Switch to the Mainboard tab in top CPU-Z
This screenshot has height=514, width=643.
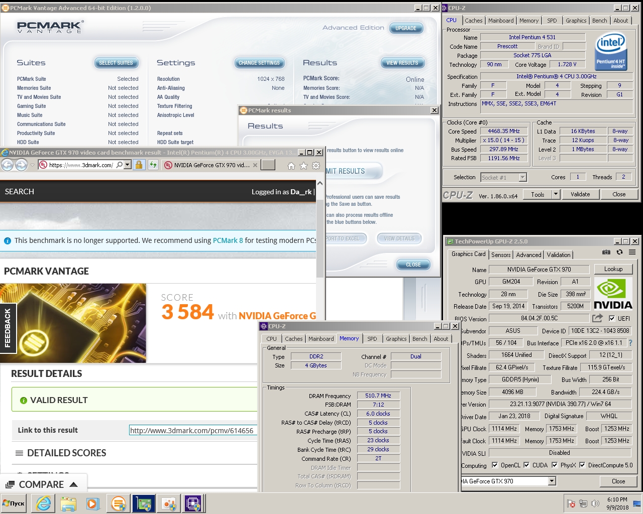(501, 21)
